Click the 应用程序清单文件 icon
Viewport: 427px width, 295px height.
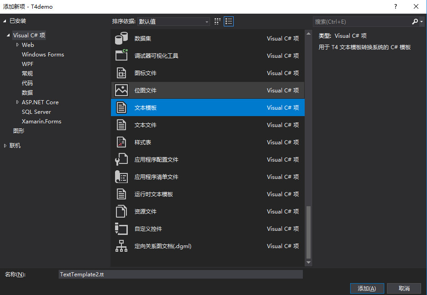tap(121, 177)
